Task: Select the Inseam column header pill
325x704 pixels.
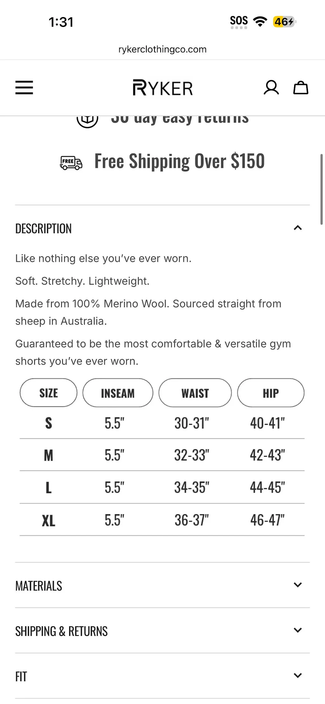Action: 118,393
